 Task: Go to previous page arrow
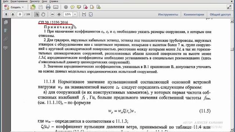click(x=6, y=14)
